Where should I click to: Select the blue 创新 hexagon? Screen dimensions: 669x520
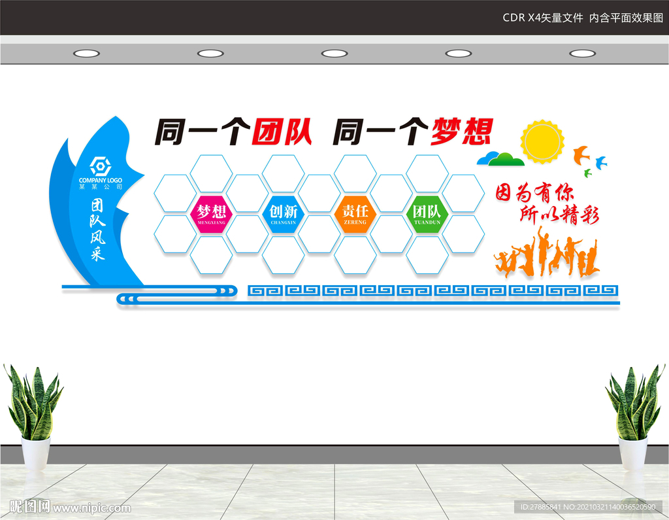pyautogui.click(x=284, y=214)
